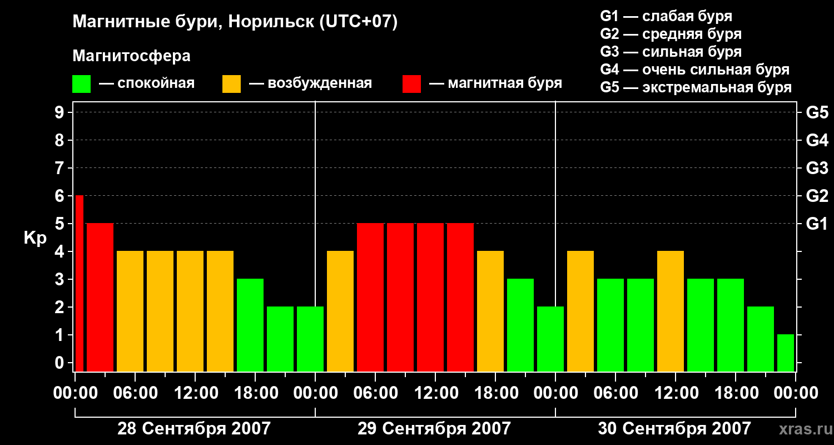This screenshot has height=445, width=834.
Task: Click the '29 Сентября 2007' date label
Action: tap(434, 428)
